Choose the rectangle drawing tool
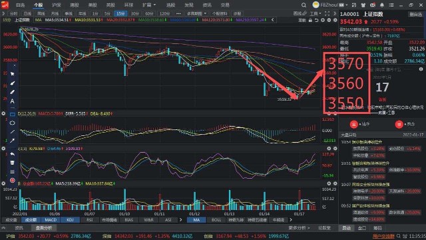Image resolution: width=426 pixels, height=240 pixels. [12, 114]
